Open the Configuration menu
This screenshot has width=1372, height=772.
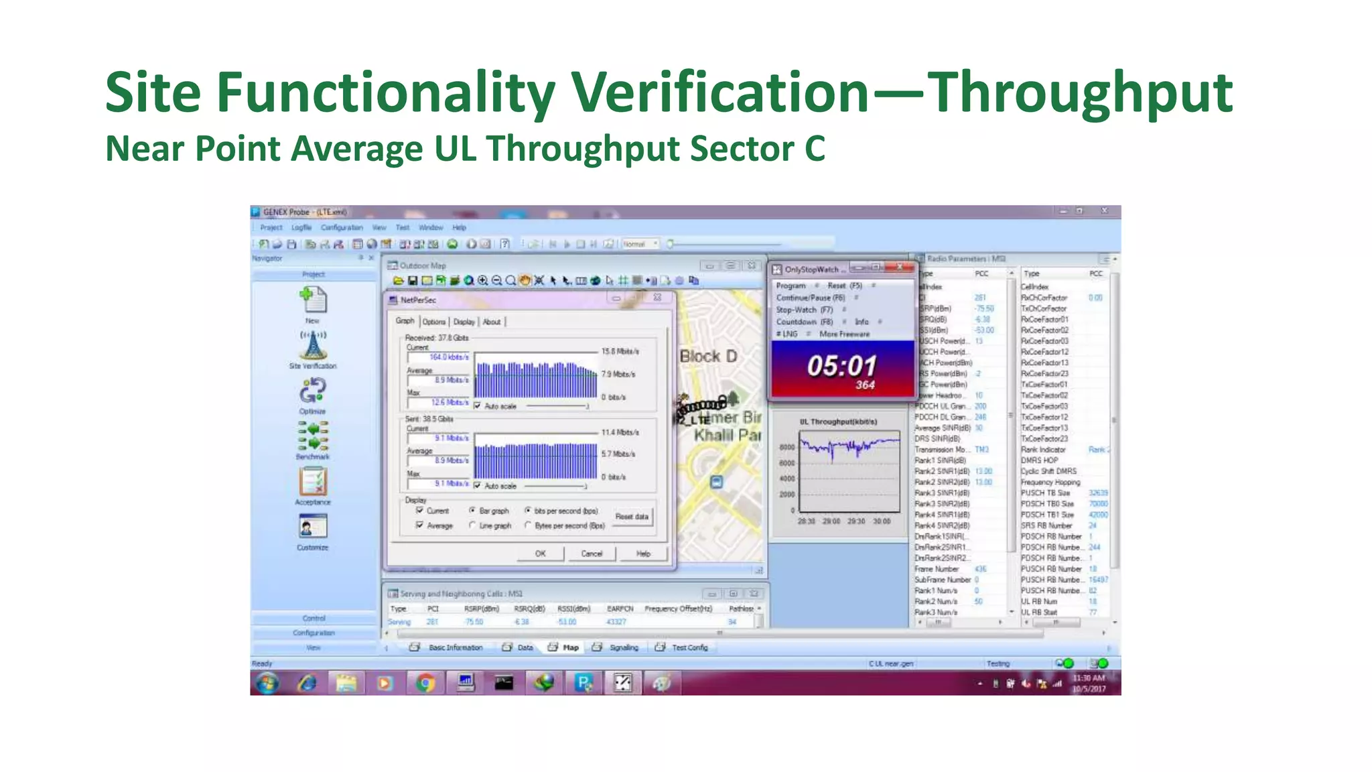[x=342, y=228]
